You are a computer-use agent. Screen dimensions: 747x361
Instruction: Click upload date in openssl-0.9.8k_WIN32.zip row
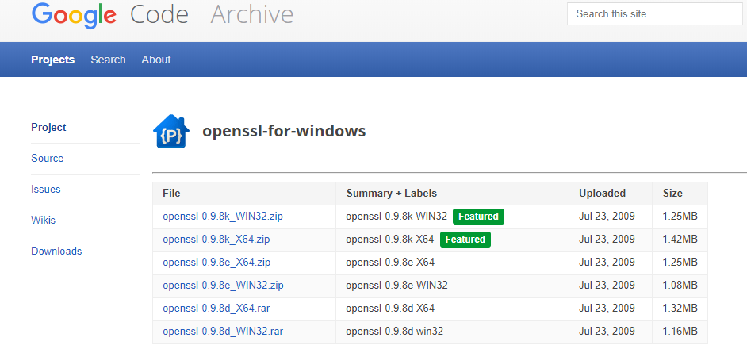pos(607,217)
